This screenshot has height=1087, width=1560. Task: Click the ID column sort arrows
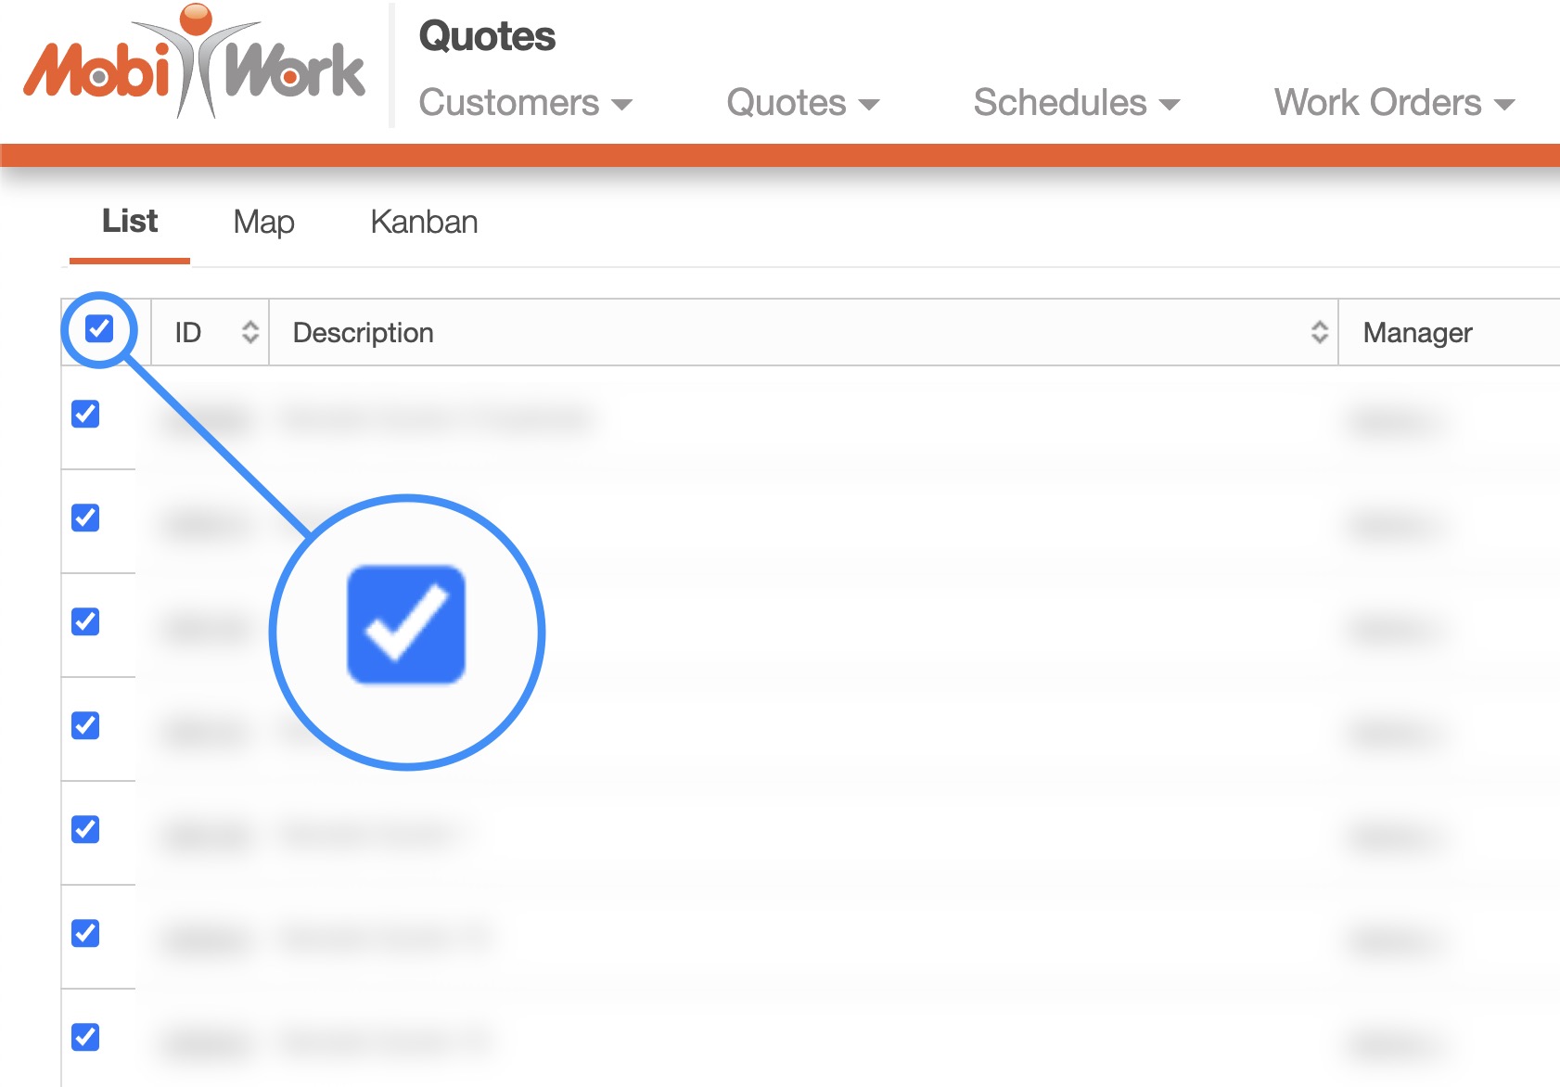(x=249, y=332)
